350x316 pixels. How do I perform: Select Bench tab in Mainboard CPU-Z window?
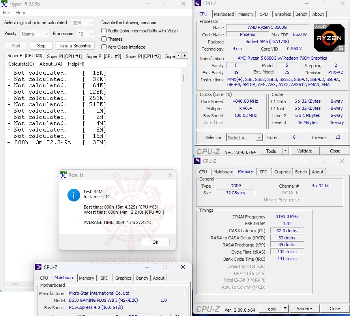tap(142, 278)
